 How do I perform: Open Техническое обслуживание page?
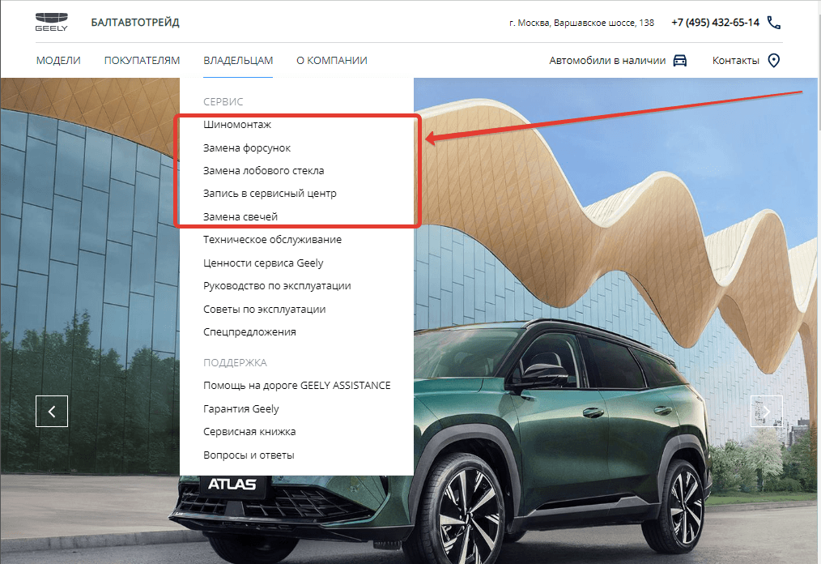(x=272, y=240)
